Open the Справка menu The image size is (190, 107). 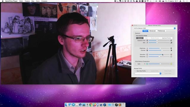tap(44, 1)
